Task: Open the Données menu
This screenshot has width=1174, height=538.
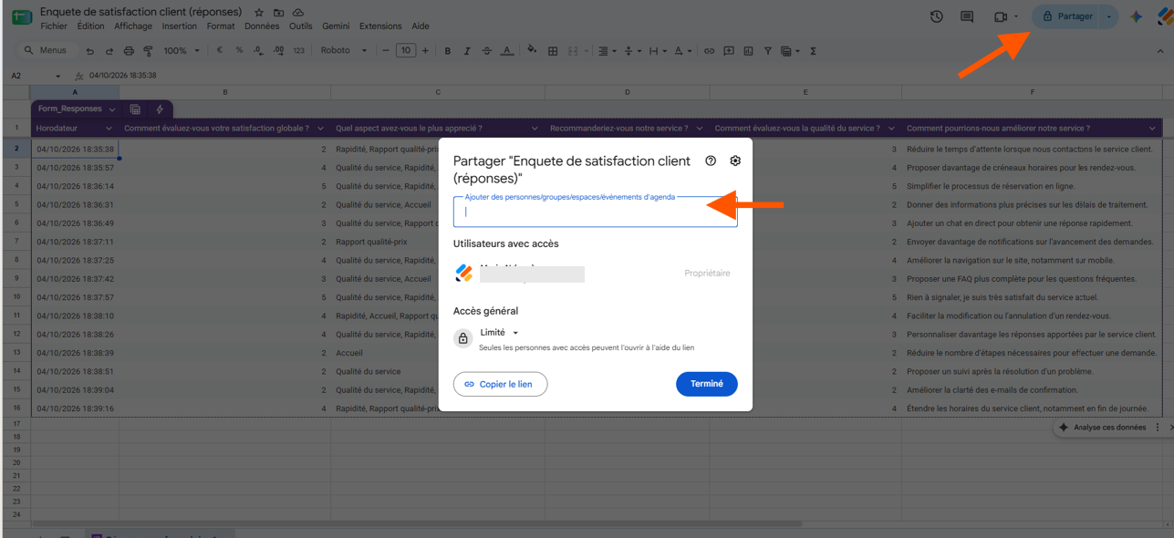Action: pyautogui.click(x=262, y=26)
